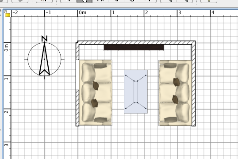Click the 3 mark on horizontal ruler

tap(180, 12)
